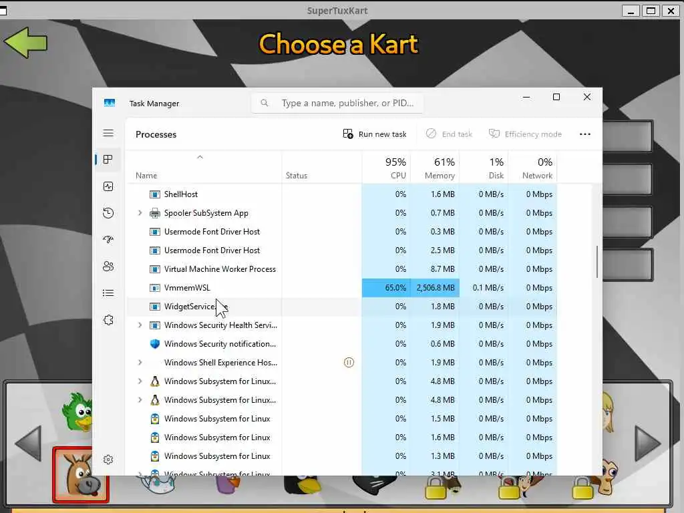
Task: Select Windows Subsystem for Linux 1.3 MB row
Action: pyautogui.click(x=341, y=456)
